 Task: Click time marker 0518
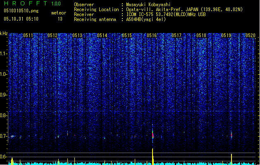tap(201, 35)
